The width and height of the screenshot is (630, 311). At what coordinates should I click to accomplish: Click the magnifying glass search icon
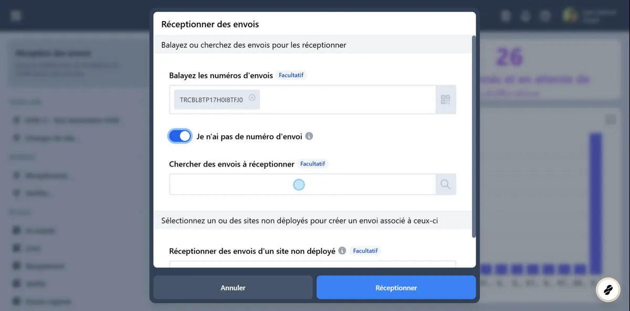(445, 184)
